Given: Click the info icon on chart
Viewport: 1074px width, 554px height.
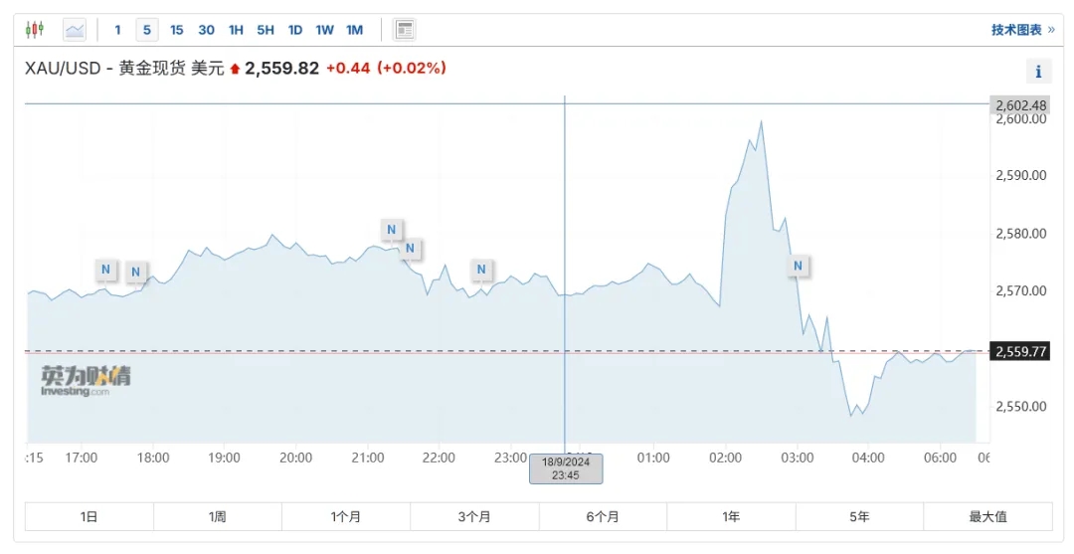Looking at the screenshot, I should 1037,72.
